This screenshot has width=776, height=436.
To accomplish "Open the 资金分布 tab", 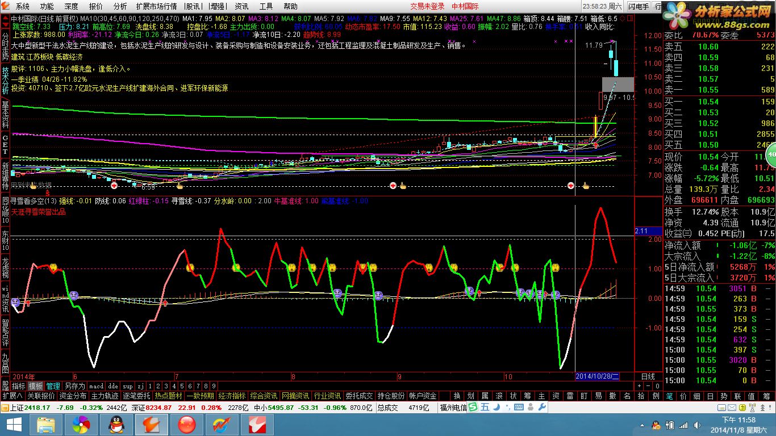I will click(73, 396).
